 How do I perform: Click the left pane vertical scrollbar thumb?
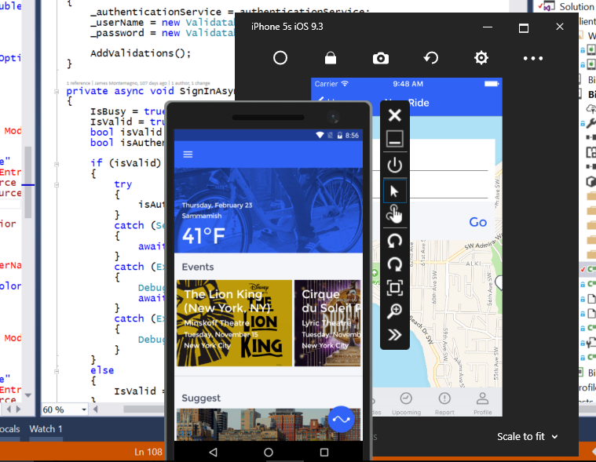tap(27, 182)
